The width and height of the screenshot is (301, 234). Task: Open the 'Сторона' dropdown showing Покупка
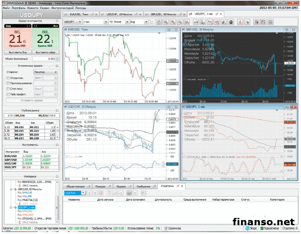[x=46, y=72]
